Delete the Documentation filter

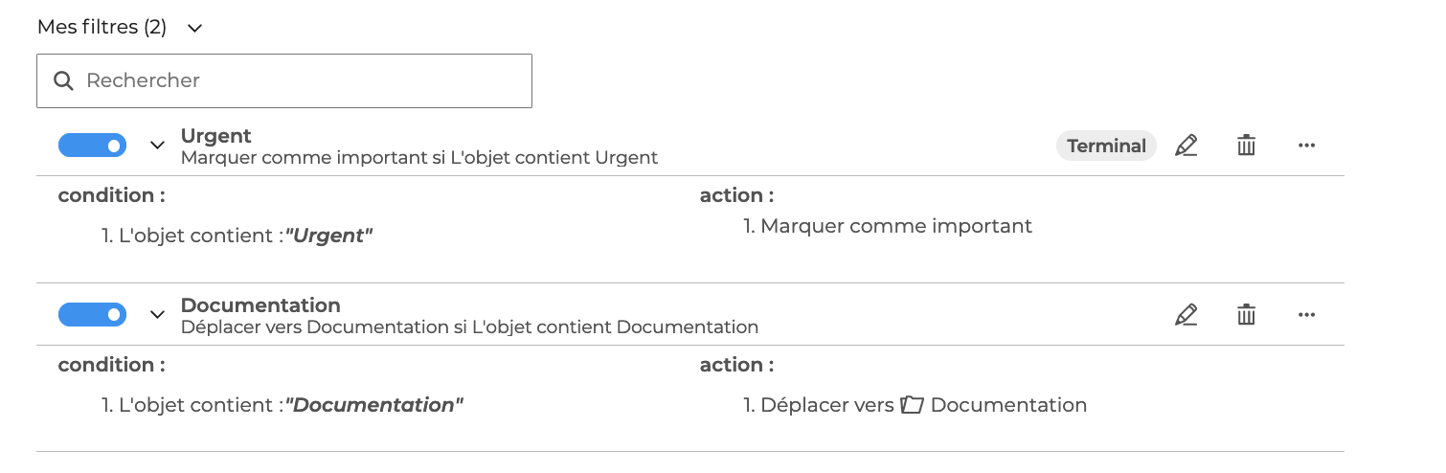coord(1246,314)
